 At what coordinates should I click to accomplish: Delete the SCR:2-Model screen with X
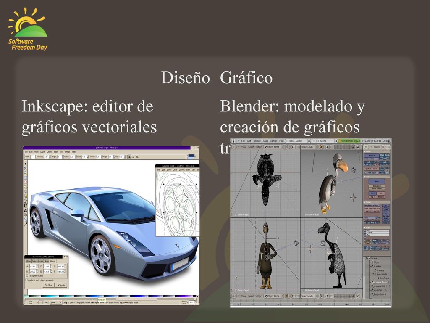click(309, 141)
